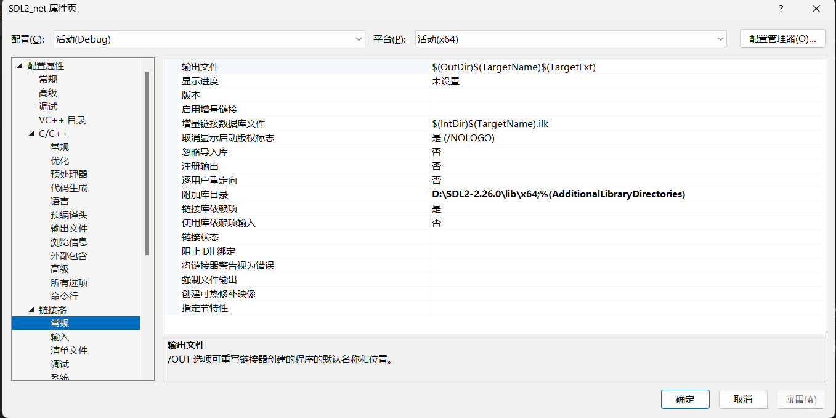Open the VC++ 目录 page

click(x=62, y=120)
